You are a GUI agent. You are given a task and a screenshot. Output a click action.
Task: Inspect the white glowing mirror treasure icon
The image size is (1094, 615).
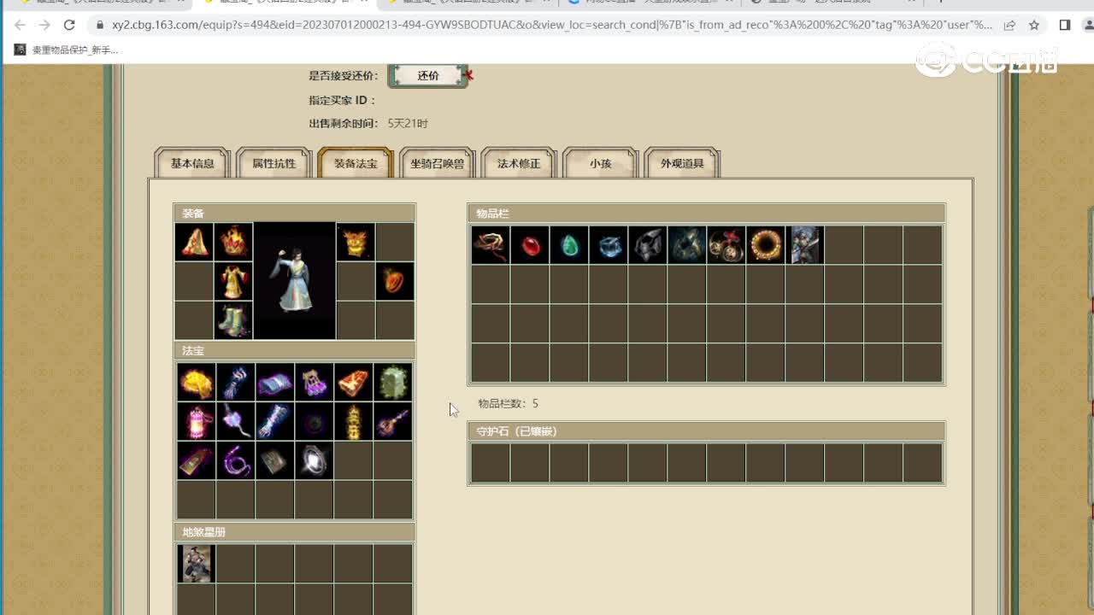coord(314,460)
